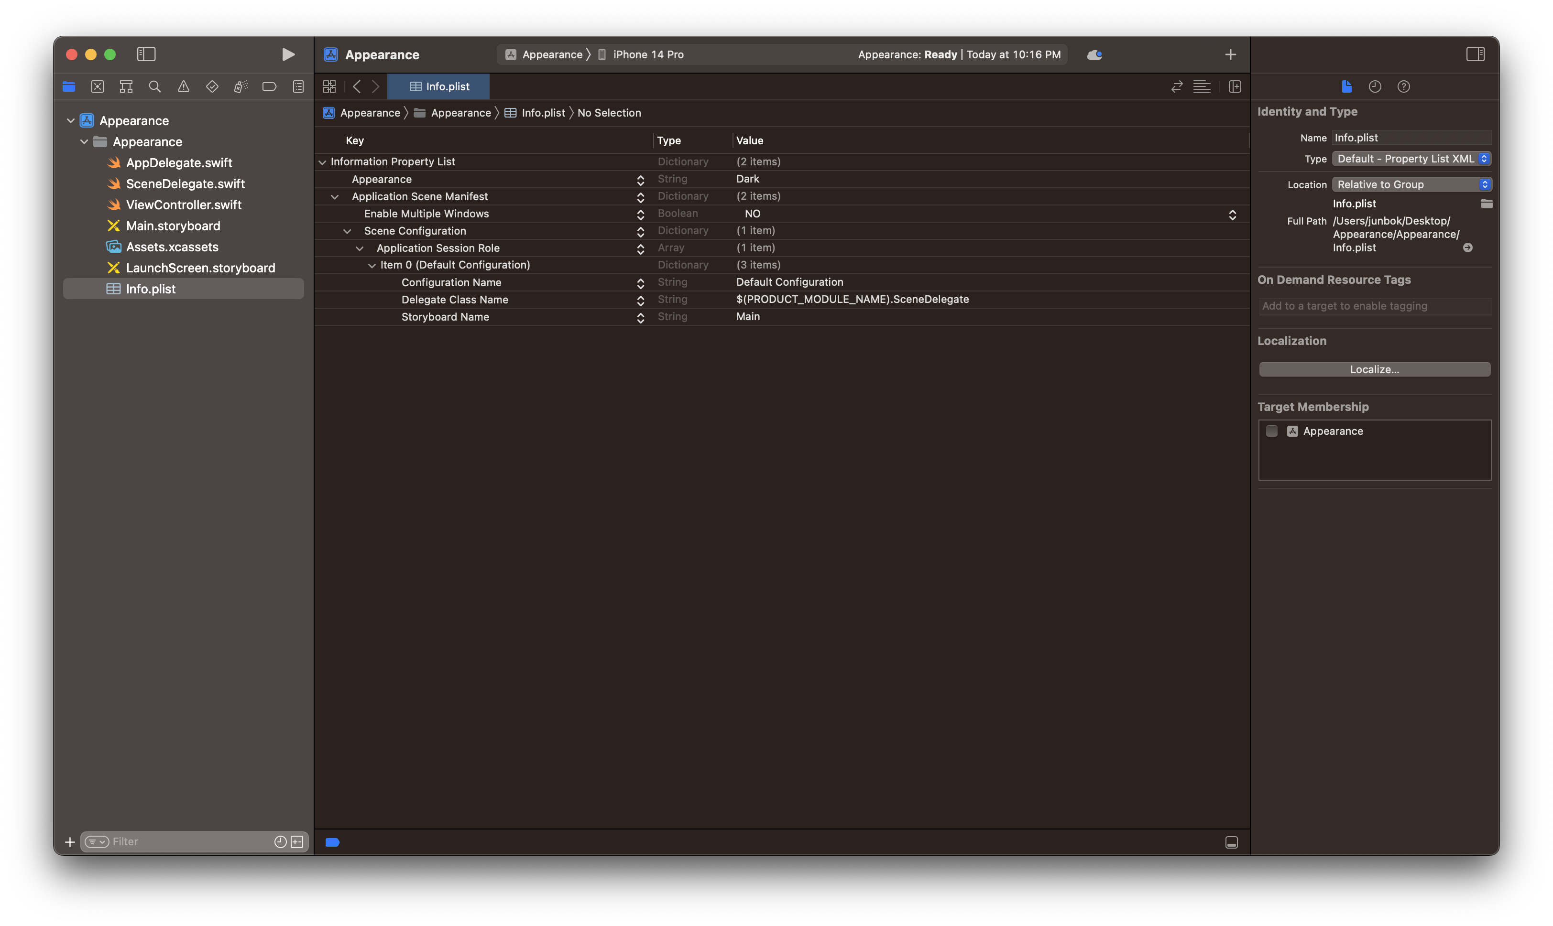
Task: Click the Localize... button
Action: 1374,369
